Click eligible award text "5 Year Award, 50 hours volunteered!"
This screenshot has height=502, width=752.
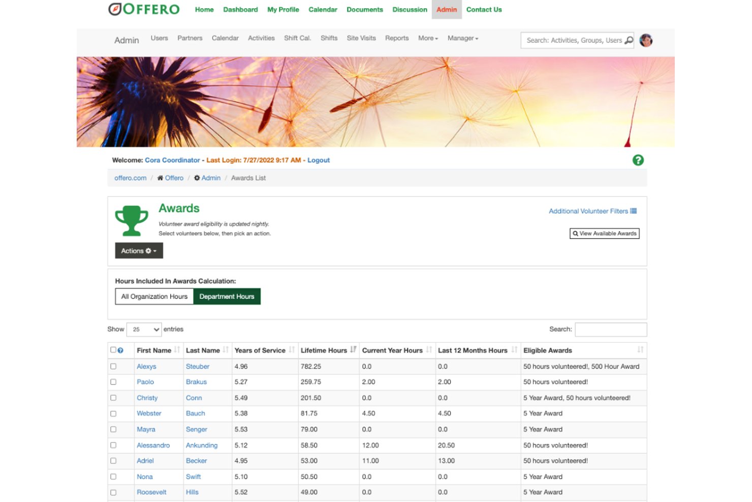coord(577,398)
